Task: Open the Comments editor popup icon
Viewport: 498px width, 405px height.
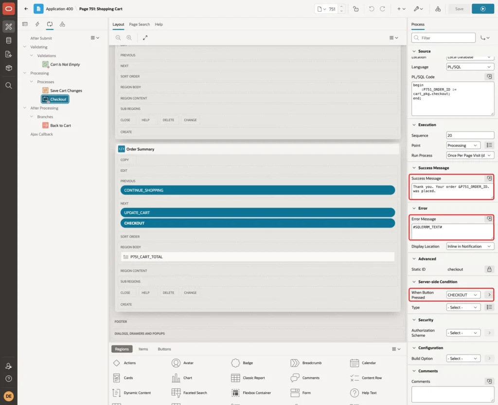Action: pos(489,381)
